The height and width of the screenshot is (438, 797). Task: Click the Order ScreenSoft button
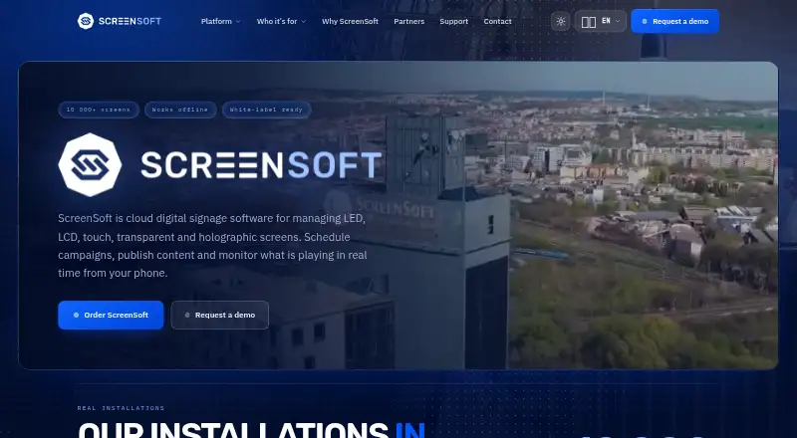[111, 315]
